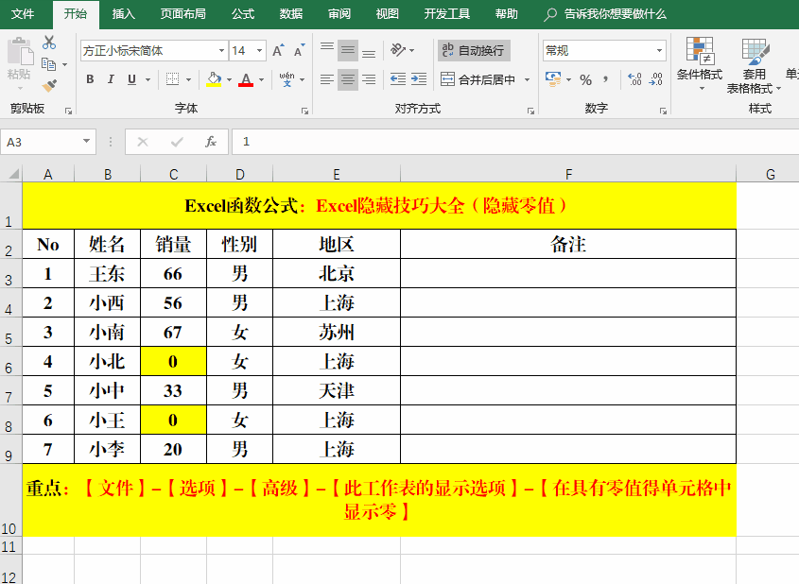Click the formula bar input field
Screen dimensions: 799x584
point(515,142)
